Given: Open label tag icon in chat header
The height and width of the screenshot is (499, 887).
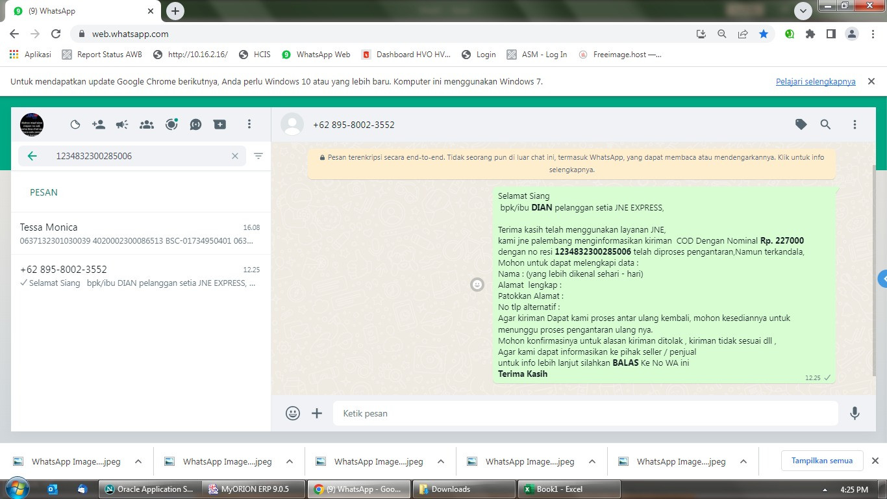Looking at the screenshot, I should 801,124.
